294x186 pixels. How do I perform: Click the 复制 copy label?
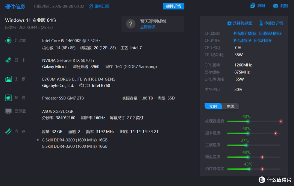tap(261, 6)
